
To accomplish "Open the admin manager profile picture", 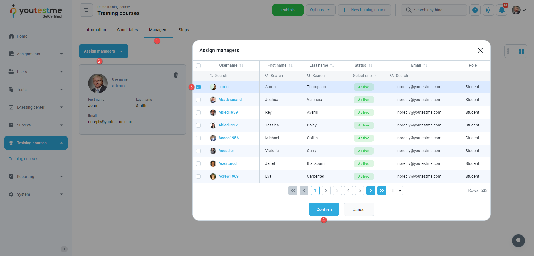I will [98, 83].
